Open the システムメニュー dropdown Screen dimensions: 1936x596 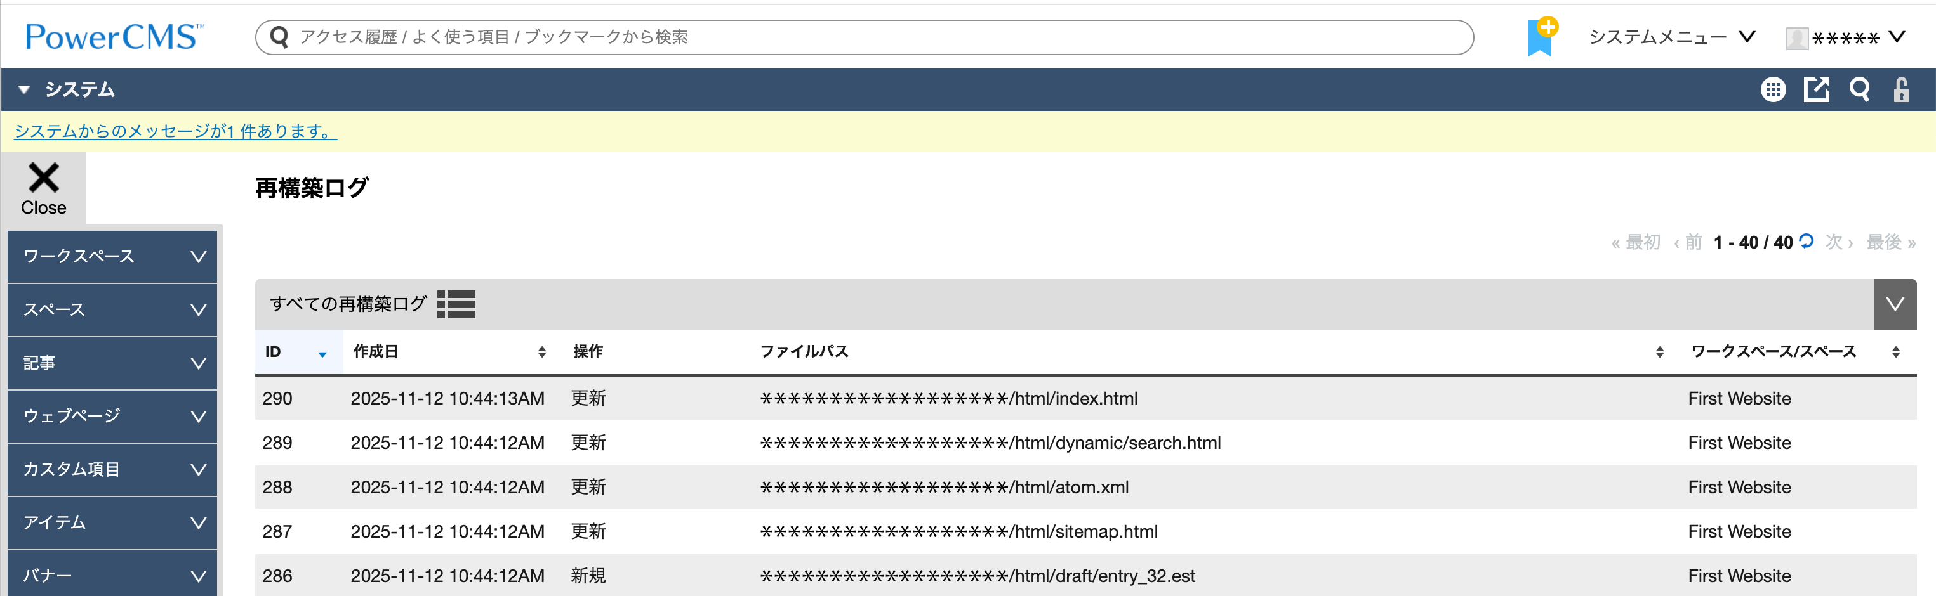click(1671, 37)
